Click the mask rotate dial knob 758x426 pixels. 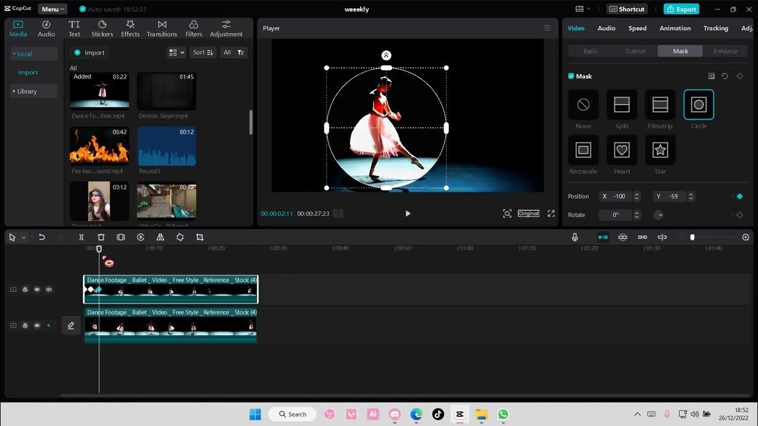(x=659, y=215)
